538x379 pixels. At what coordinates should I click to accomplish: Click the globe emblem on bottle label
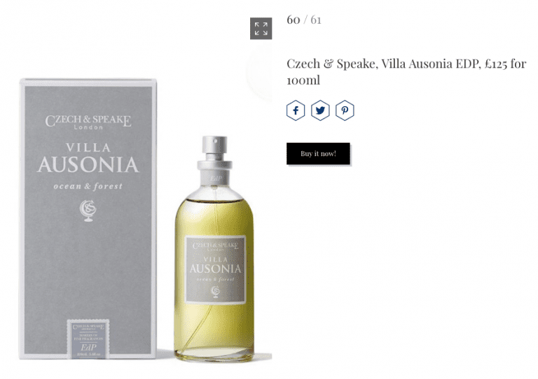click(216, 292)
